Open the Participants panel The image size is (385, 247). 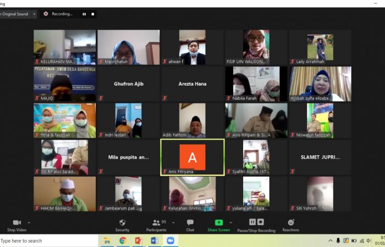(x=156, y=222)
